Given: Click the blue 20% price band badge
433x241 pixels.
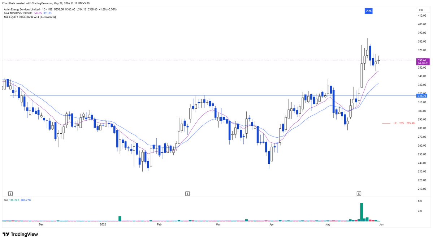Looking at the screenshot, I should [368, 11].
